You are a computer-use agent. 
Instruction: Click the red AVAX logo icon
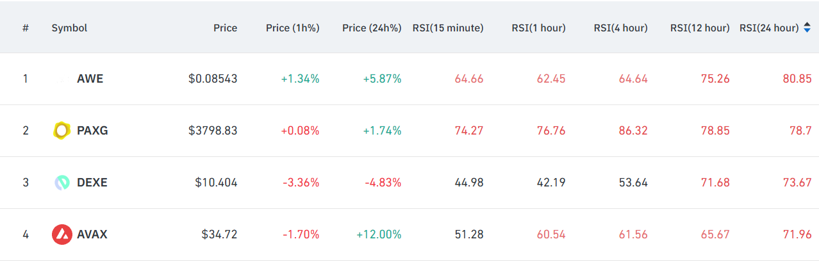(62, 235)
